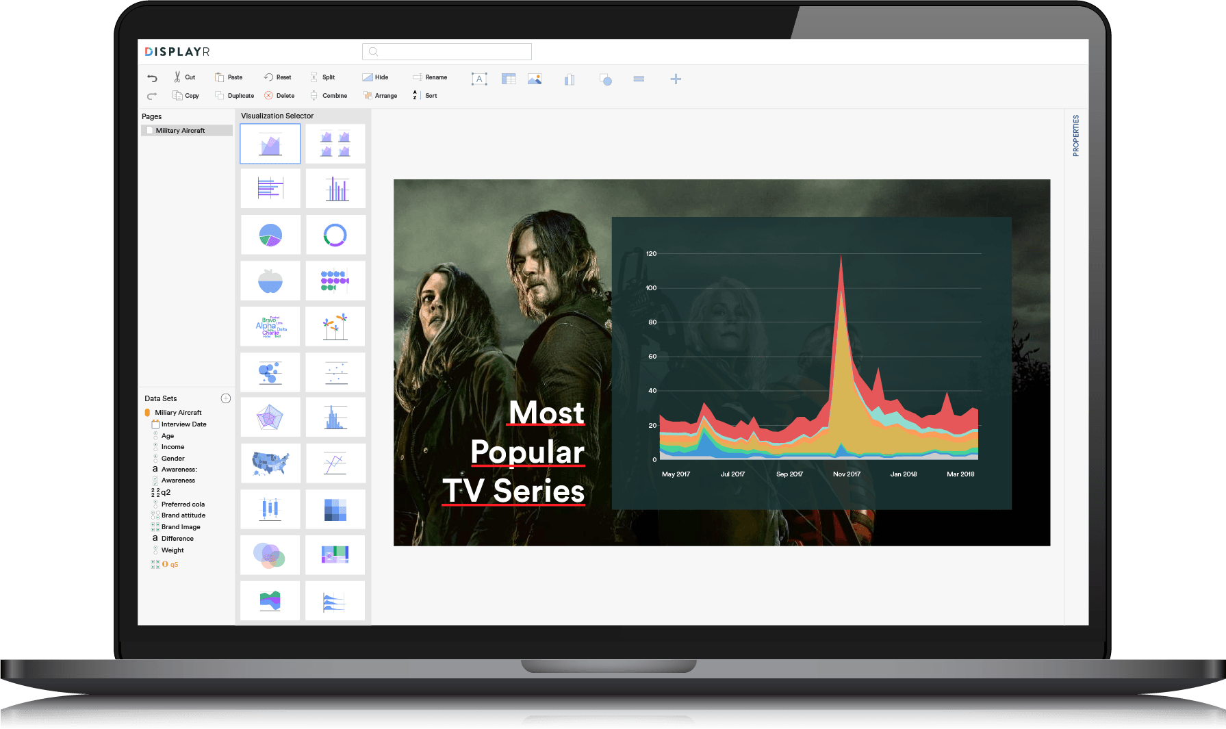Image resolution: width=1226 pixels, height=729 pixels.
Task: Click the Redo arrow icon
Action: (152, 96)
